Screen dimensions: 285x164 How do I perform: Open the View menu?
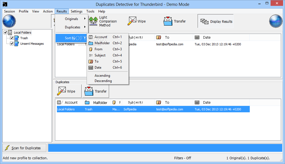[36, 11]
